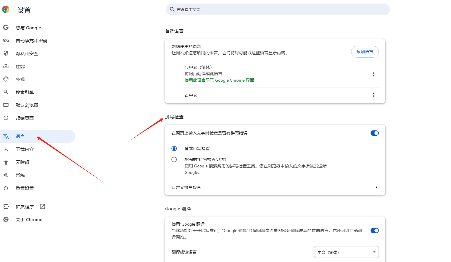Toggle spell check while typing on web pages
This screenshot has width=451, height=262.
click(375, 133)
